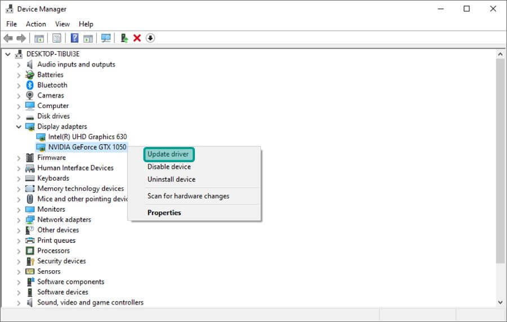Image resolution: width=507 pixels, height=322 pixels.
Task: Click the Update device driver toolbar icon
Action: click(124, 38)
